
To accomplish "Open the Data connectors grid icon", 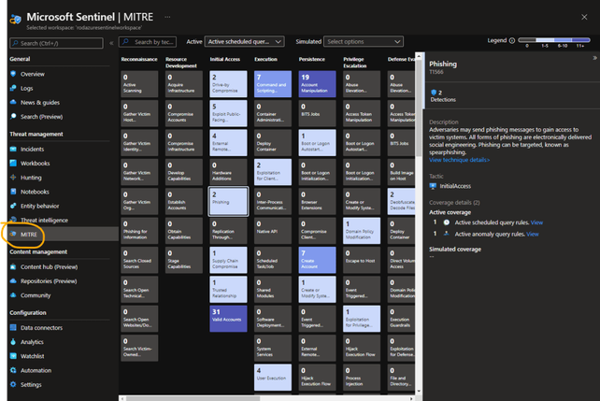I will [13, 327].
